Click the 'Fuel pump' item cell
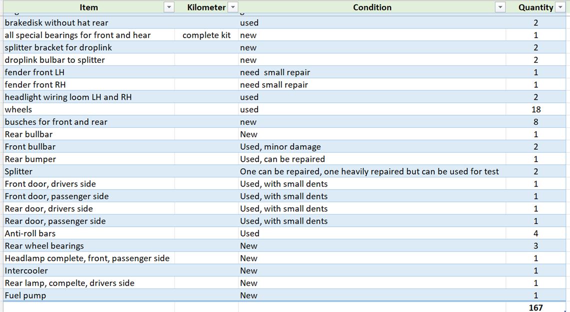 coord(25,296)
